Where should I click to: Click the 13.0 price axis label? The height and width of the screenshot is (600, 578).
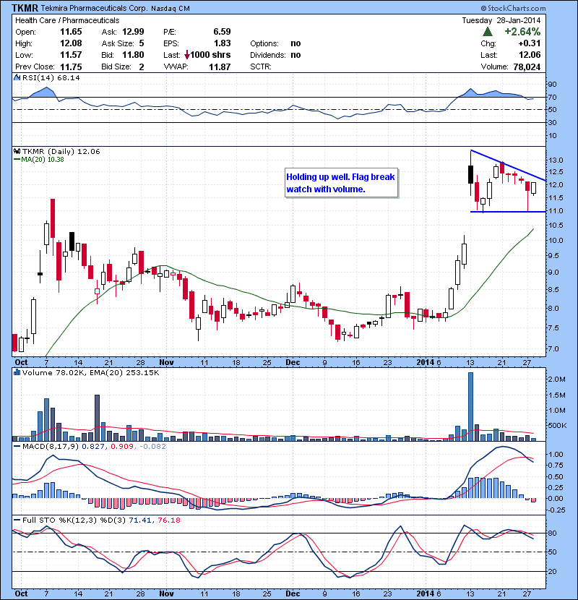556,160
